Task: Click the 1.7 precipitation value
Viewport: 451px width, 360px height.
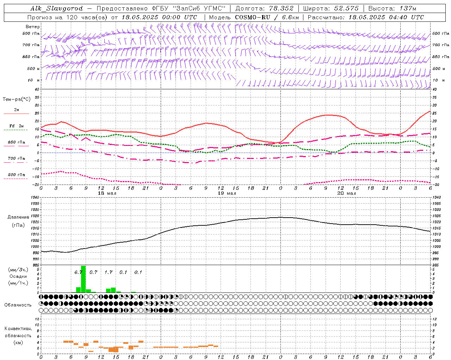Action: click(109, 272)
